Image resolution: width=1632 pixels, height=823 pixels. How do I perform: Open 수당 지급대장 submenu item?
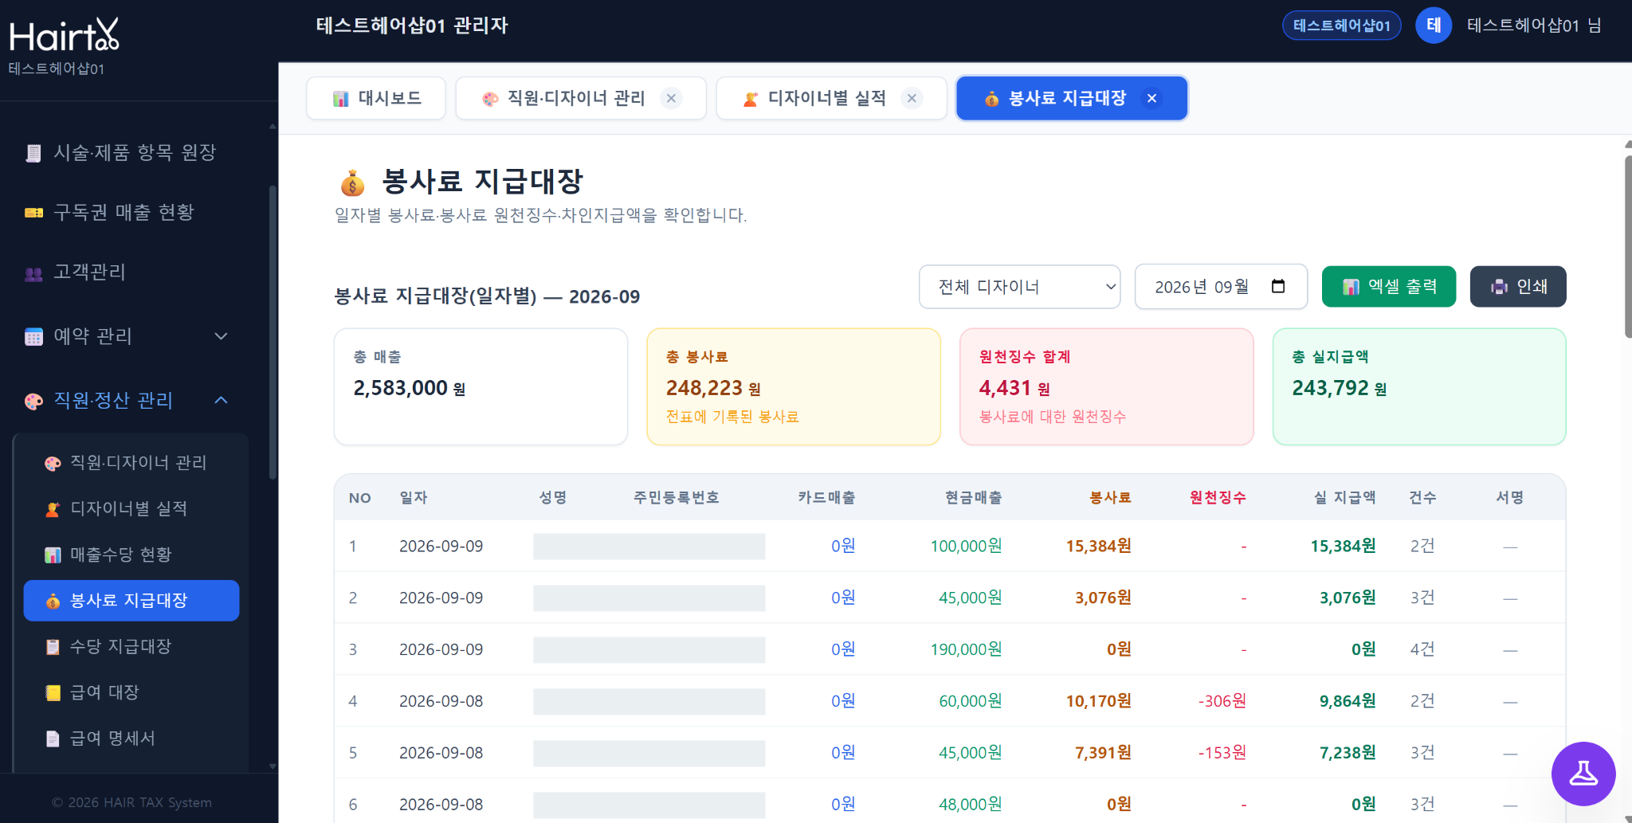tap(131, 646)
